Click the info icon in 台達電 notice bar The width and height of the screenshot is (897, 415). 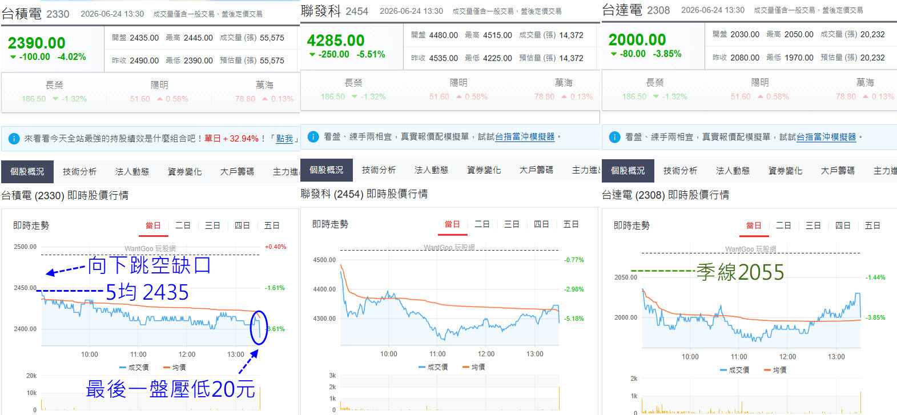tap(614, 137)
